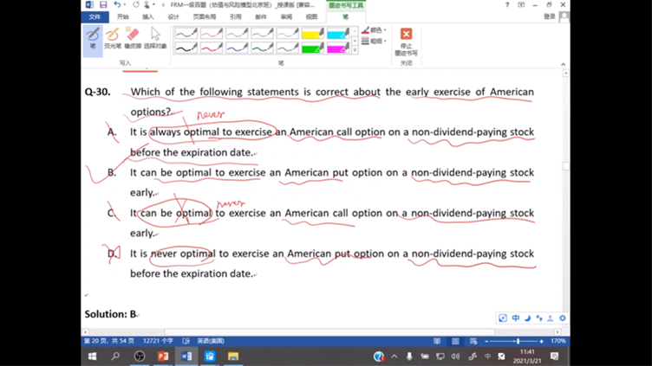
Task: Pick the thin blue pen style
Action: point(237,33)
